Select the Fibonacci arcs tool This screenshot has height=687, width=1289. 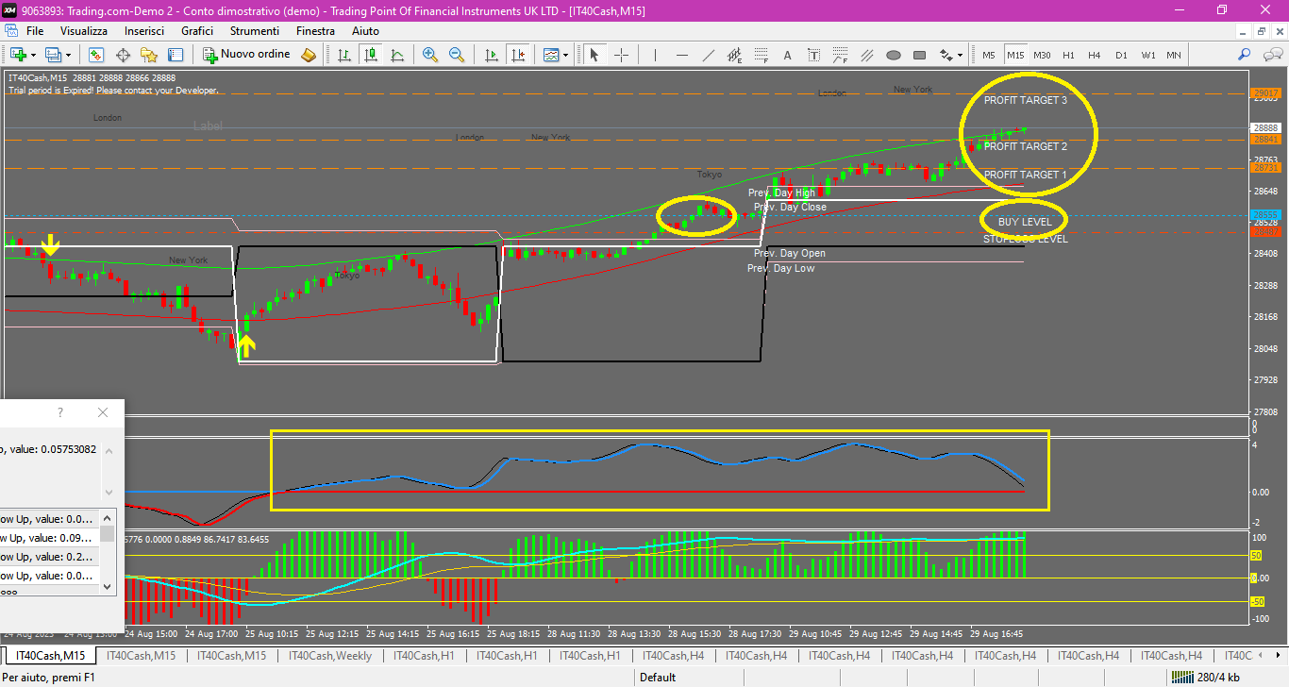[x=840, y=55]
